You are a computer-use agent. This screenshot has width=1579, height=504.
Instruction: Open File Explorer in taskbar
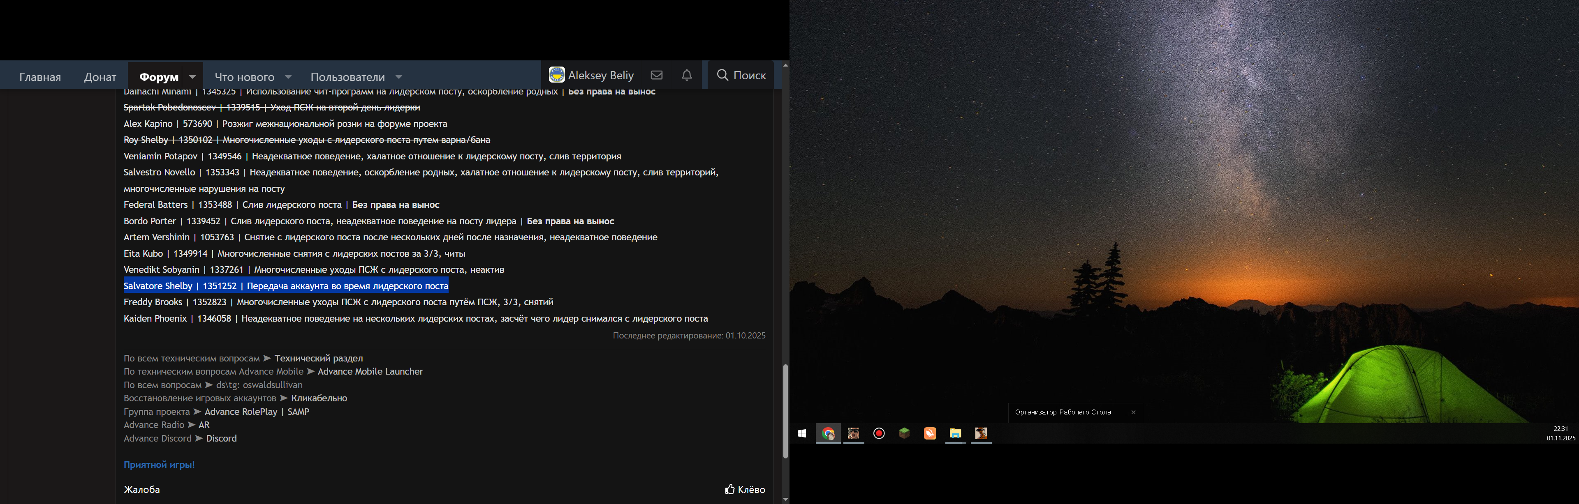coord(955,434)
